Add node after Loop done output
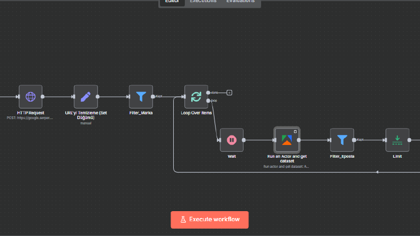 pos(229,93)
